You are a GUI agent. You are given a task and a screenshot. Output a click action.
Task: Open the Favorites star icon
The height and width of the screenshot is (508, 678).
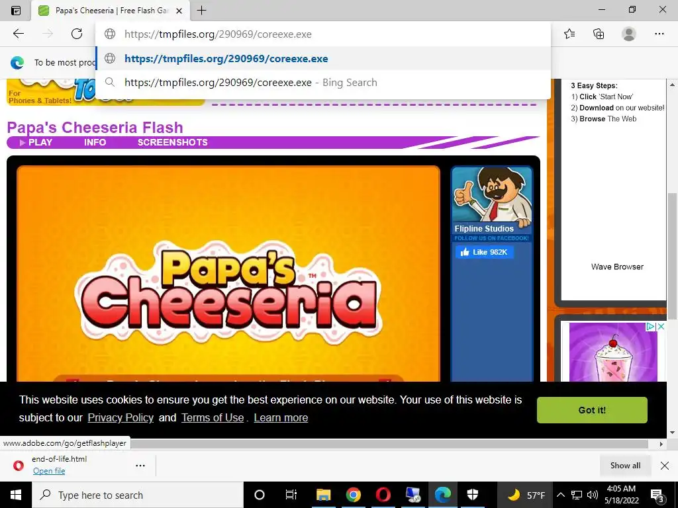pos(569,34)
